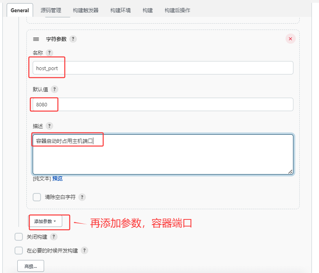
Task: Click the textarea resize grip below 描述
Action: pyautogui.click(x=291, y=171)
